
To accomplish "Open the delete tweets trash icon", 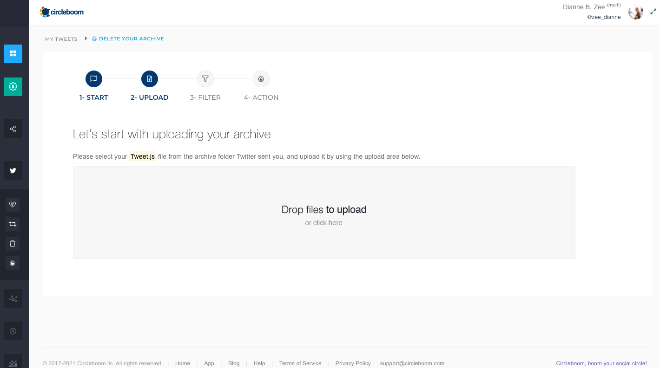I will 13,243.
